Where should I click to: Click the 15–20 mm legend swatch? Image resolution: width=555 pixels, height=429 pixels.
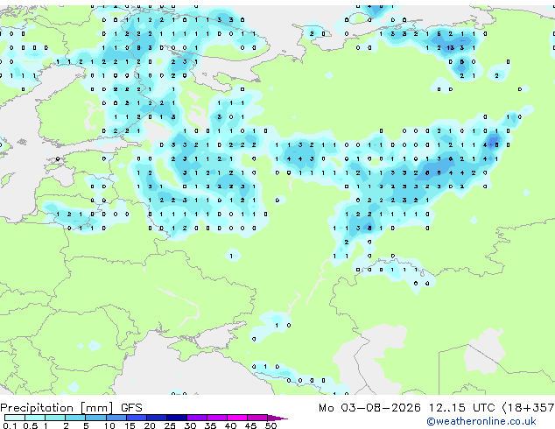pyautogui.click(x=136, y=418)
